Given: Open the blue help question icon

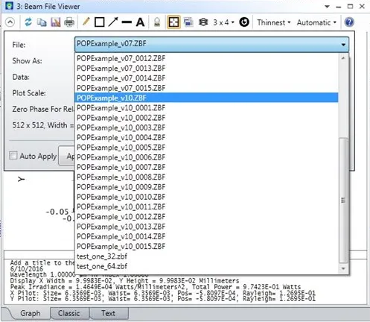Looking at the screenshot, I should point(349,22).
